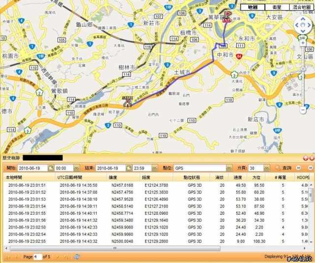
Task: Sort by 經度 column header
Action: (x=157, y=177)
